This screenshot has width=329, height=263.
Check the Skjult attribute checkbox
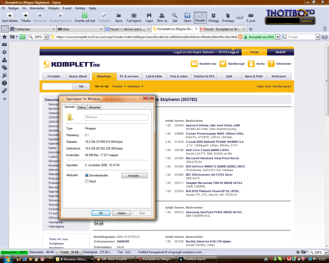[x=87, y=181]
